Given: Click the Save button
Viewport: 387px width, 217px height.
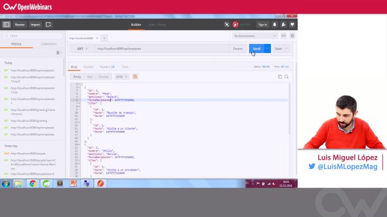Looking at the screenshot, I should pos(278,49).
